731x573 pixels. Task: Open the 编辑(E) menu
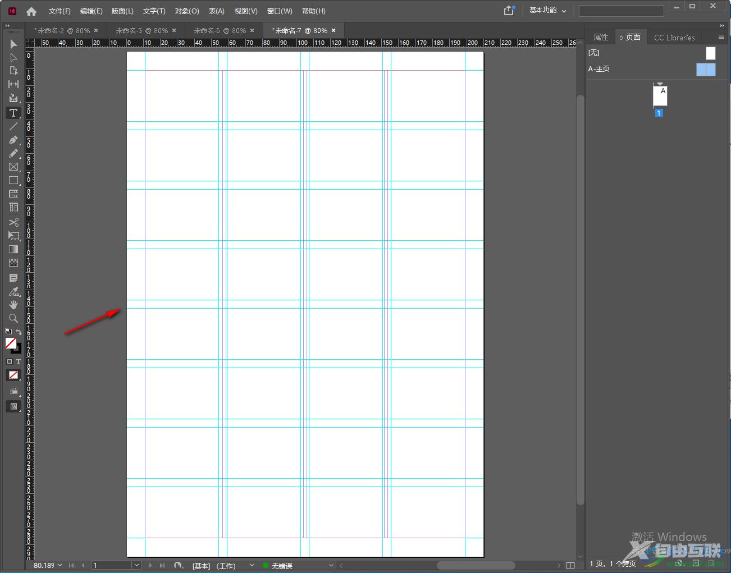tap(91, 11)
